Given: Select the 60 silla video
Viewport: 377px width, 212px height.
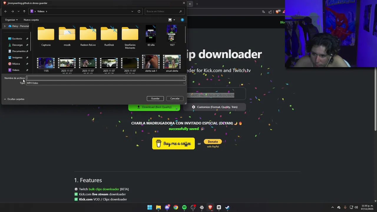Looking at the screenshot, I should coord(151,36).
